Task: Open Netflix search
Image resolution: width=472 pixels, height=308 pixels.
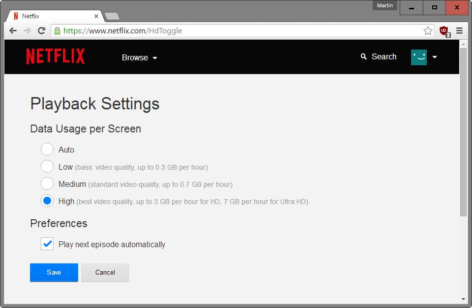Action: (379, 57)
